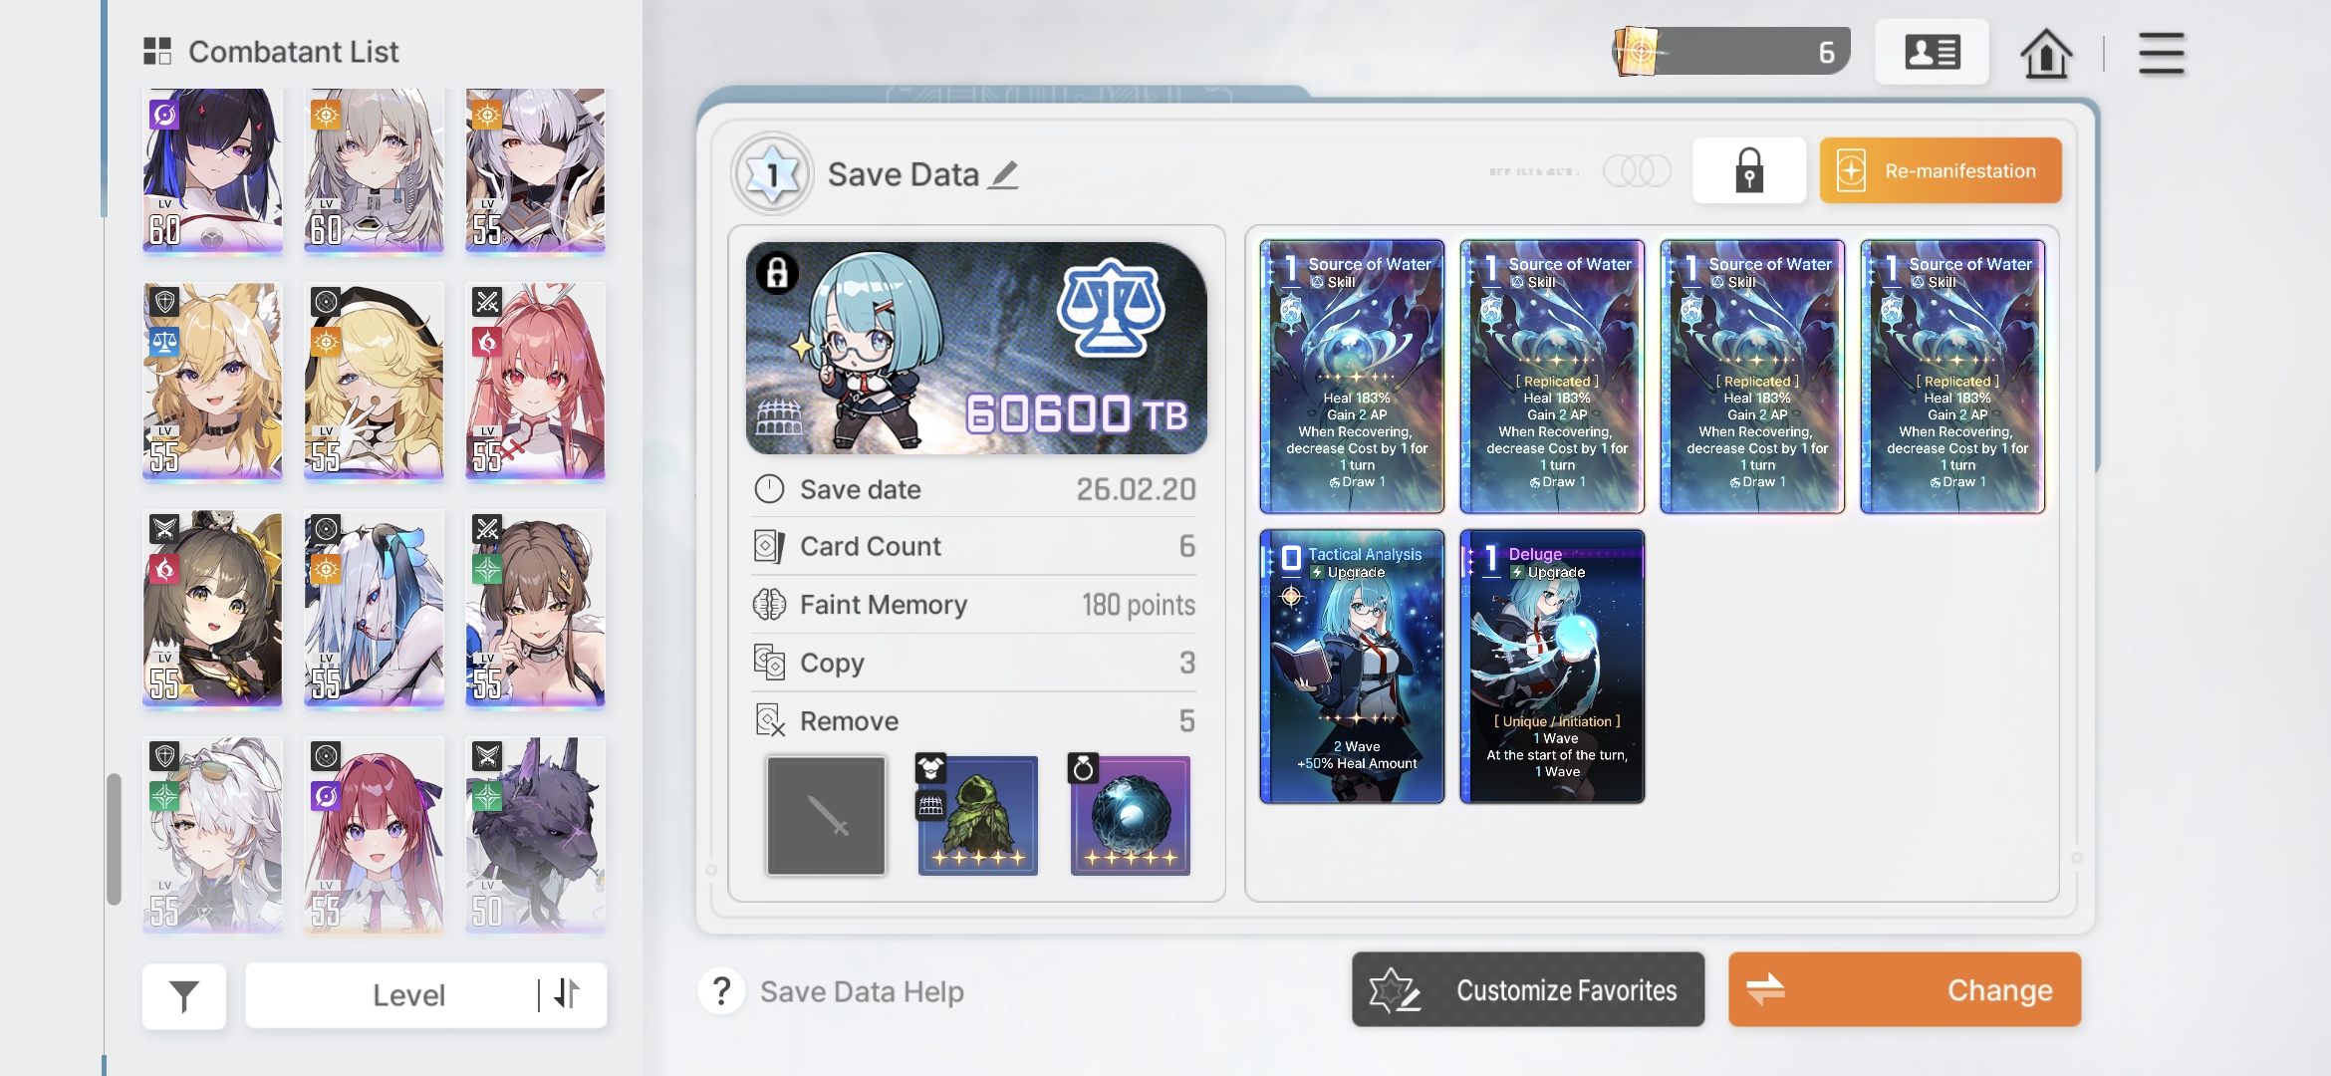The image size is (2331, 1076).
Task: Click the combatant list scrollbar handle
Action: (114, 839)
